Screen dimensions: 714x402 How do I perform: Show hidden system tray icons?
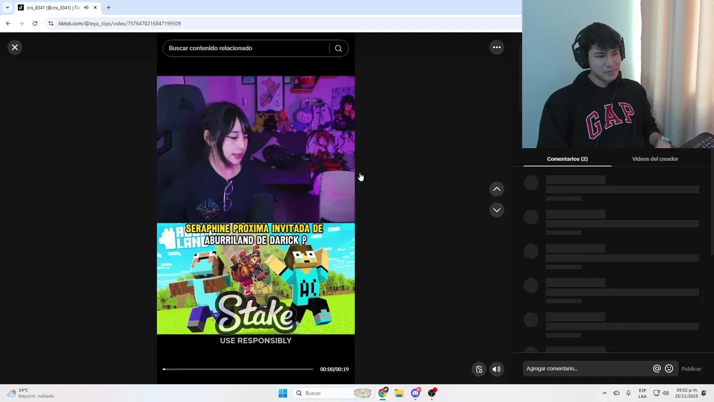point(604,393)
